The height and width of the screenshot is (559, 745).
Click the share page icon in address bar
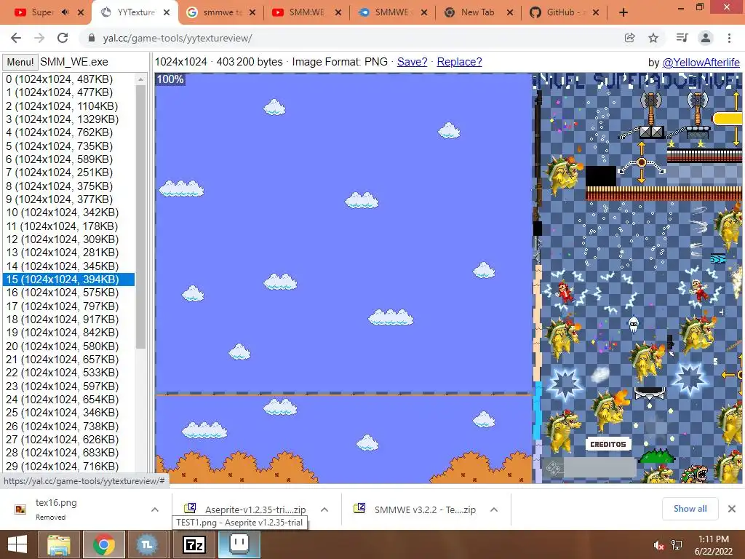pos(629,38)
